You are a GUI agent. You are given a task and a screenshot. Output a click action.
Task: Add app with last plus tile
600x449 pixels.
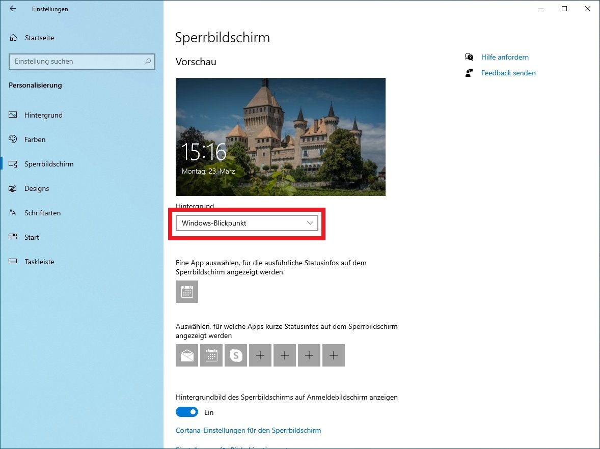pos(334,355)
